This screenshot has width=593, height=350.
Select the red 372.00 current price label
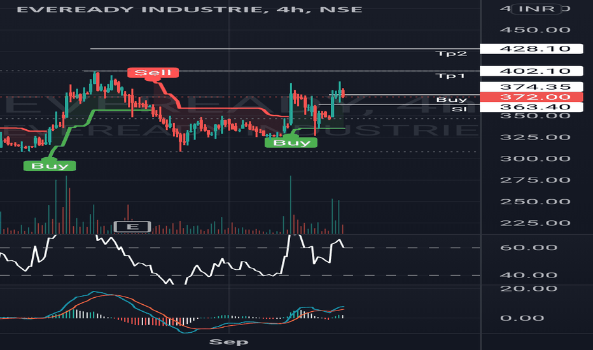(531, 97)
